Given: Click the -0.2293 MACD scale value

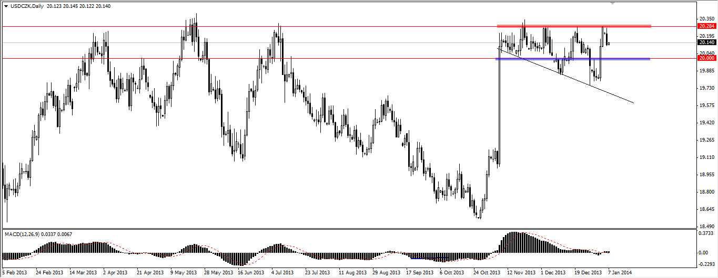Looking at the screenshot, I should [706, 264].
